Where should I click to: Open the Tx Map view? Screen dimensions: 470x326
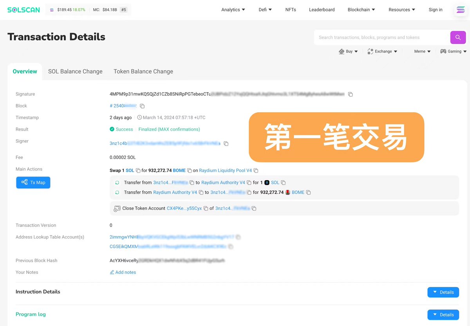(33, 182)
